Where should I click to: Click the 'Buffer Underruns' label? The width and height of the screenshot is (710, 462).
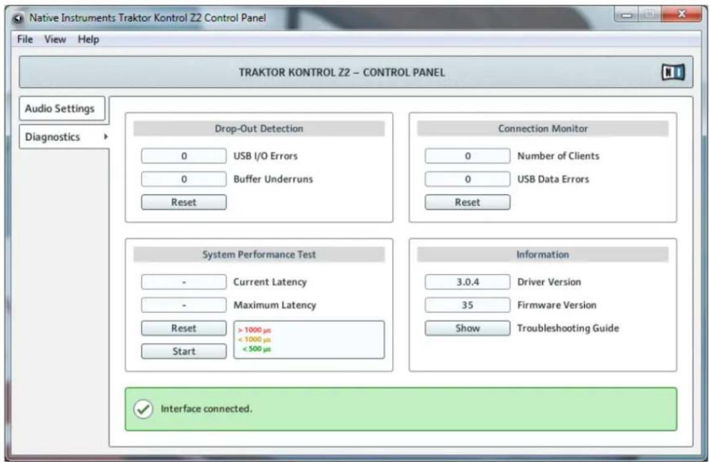tap(273, 179)
